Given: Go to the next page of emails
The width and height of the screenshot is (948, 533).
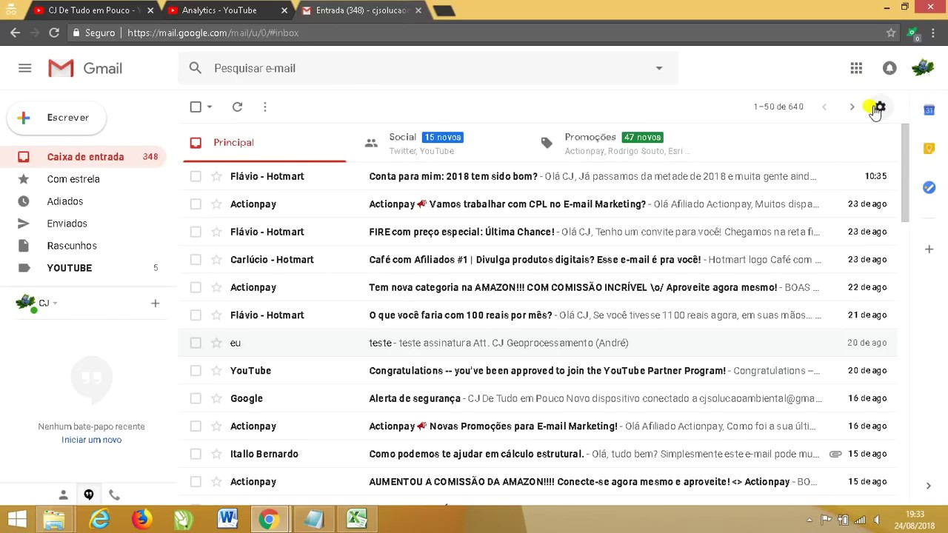Looking at the screenshot, I should pyautogui.click(x=852, y=107).
